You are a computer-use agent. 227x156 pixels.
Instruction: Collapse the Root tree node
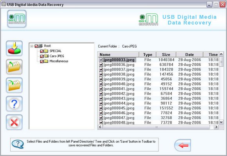point(32,46)
